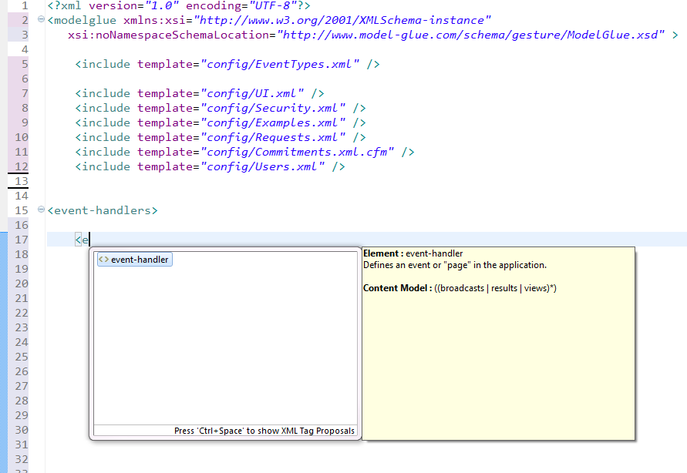Click the event-handlers opening tag text
This screenshot has width=687, height=473.
point(103,210)
